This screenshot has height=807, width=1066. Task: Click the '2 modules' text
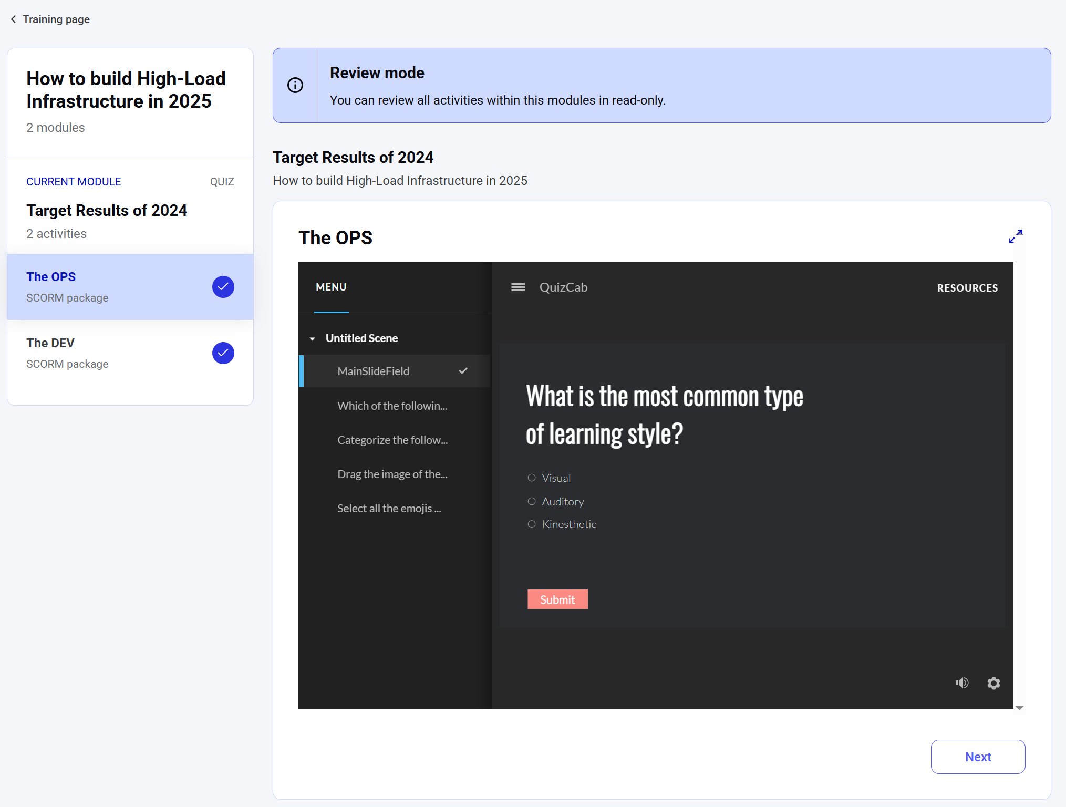[56, 128]
